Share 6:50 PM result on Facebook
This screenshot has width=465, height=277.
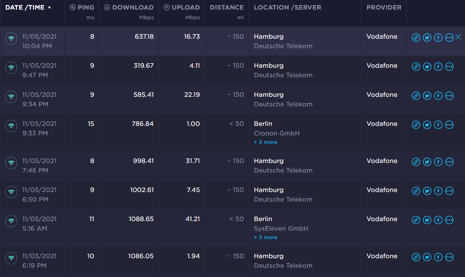point(438,191)
